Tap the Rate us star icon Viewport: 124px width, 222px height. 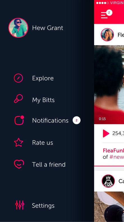[x=19, y=142]
